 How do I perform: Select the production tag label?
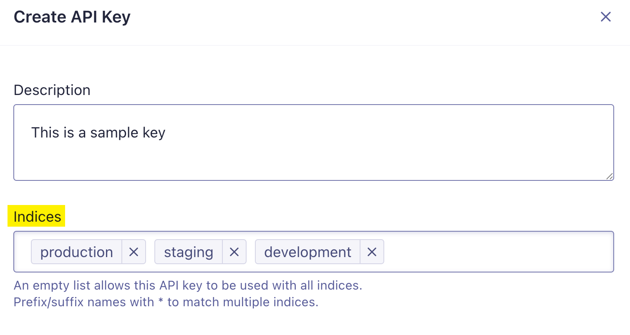77,252
